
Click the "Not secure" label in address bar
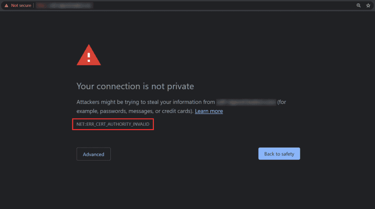tap(21, 5)
